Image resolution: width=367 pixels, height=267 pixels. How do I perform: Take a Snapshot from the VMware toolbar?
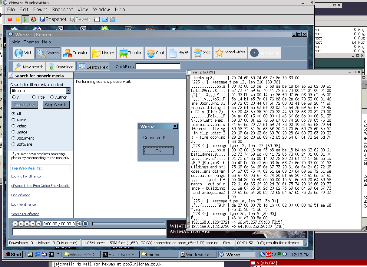coord(53,19)
